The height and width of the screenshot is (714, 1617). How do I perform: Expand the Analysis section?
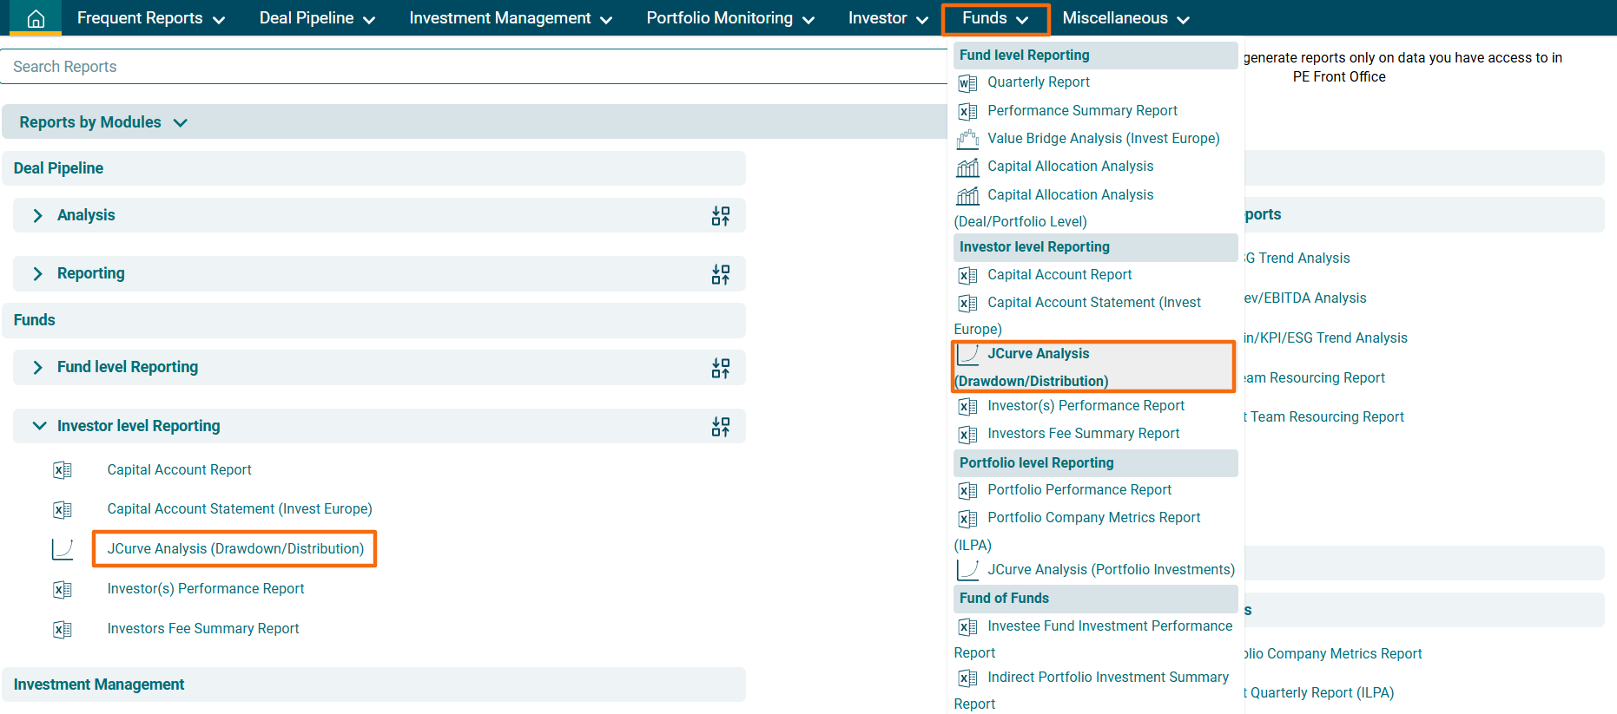tap(37, 216)
